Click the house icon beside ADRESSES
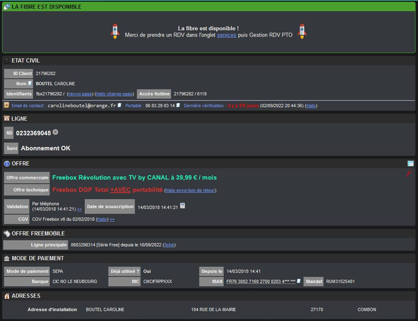 7,296
